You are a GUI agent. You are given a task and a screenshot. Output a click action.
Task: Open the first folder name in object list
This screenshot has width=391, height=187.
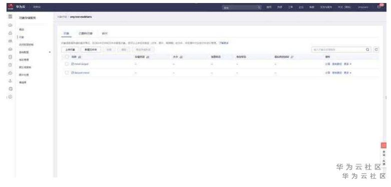82,64
